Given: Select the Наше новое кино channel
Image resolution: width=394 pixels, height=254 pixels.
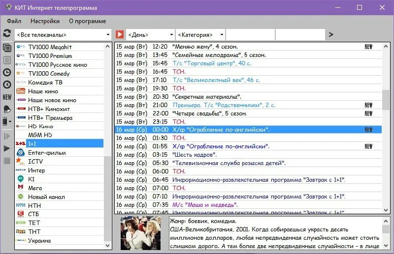Looking at the screenshot, I should tap(59, 100).
